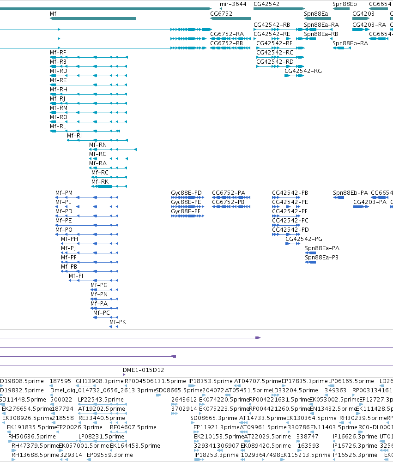Click EST IP16626.3prime
This screenshot has height=462, width=393.
[x=355, y=436]
